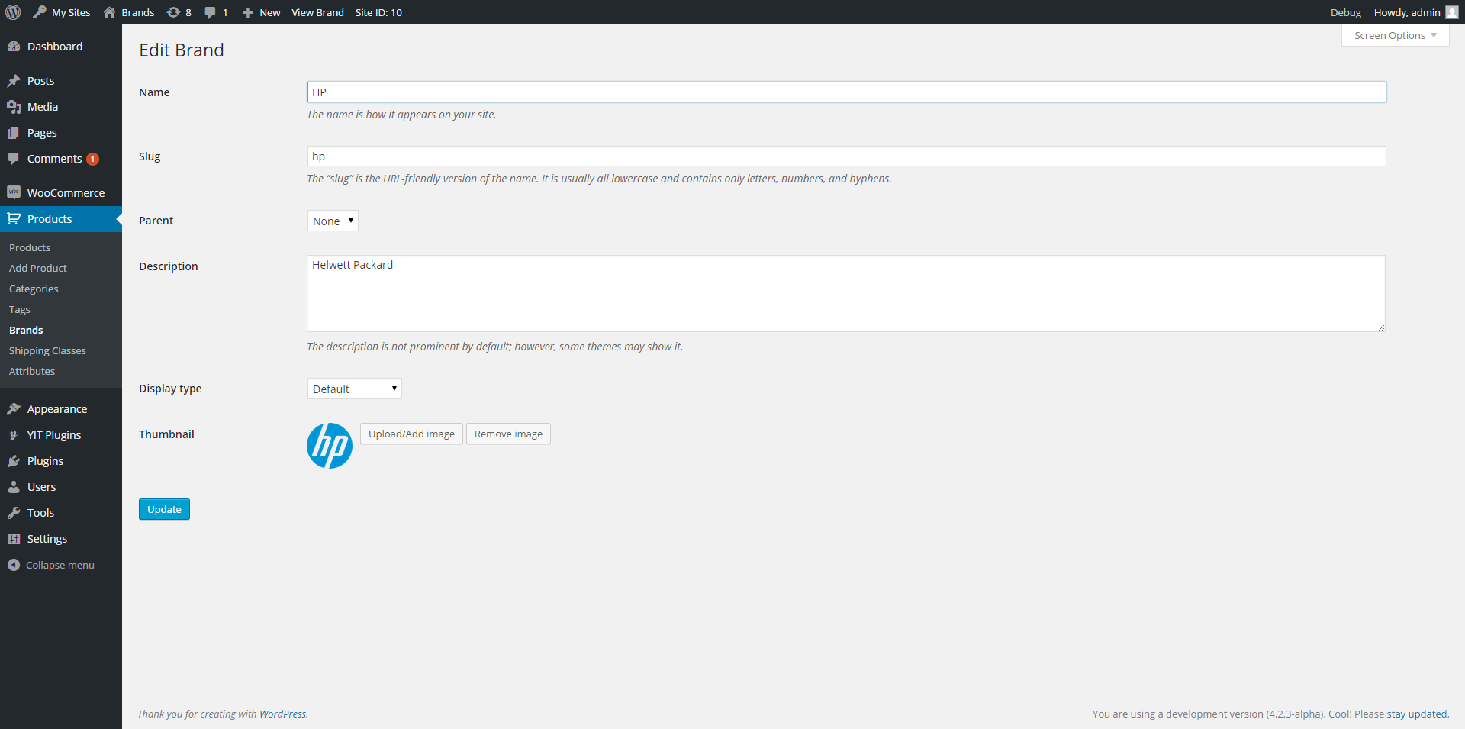Open comments bubble icon in admin bar
Viewport: 1465px width, 729px height.
coord(210,12)
